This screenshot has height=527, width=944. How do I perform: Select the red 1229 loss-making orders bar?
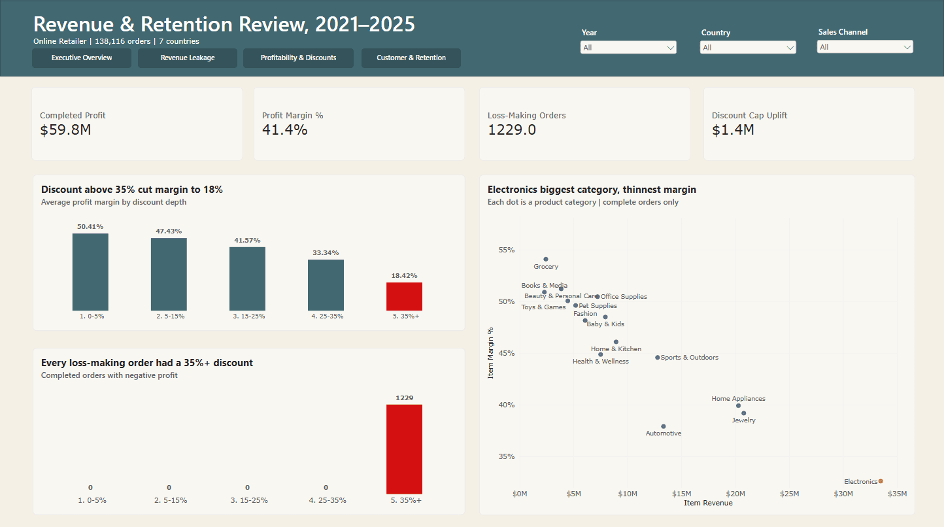[x=404, y=449]
